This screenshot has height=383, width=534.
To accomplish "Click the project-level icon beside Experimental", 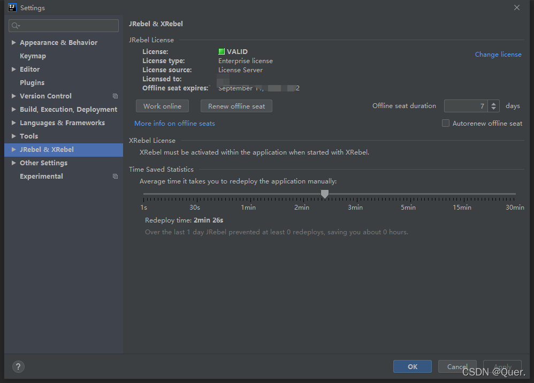I will (116, 177).
